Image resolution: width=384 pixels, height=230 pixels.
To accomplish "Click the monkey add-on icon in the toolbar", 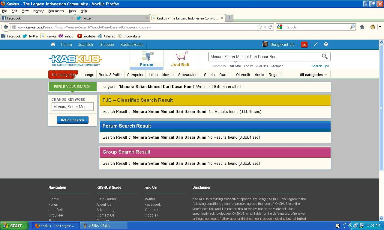I will (373, 27).
